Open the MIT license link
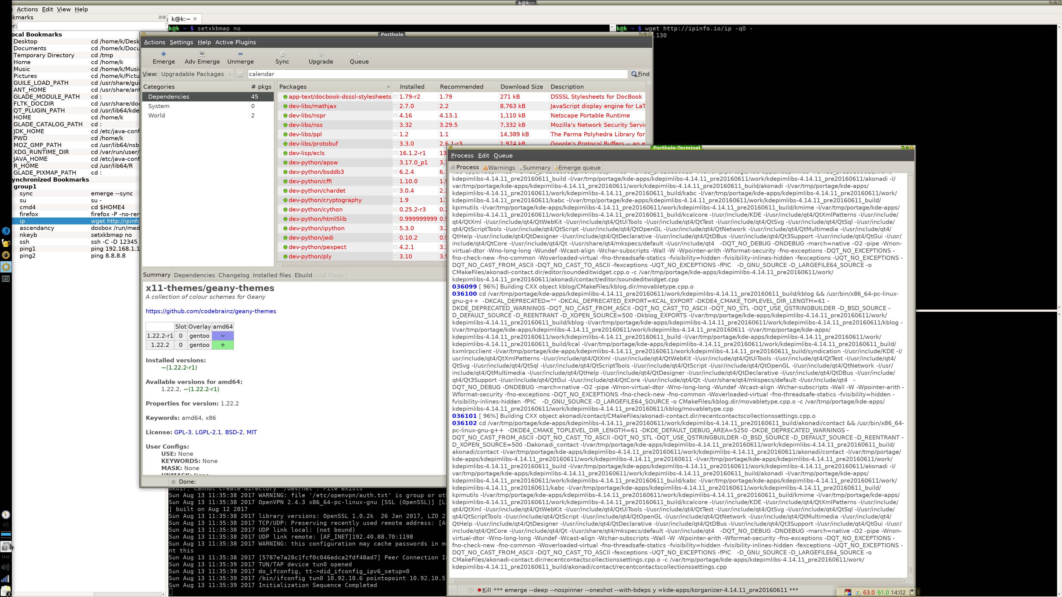The width and height of the screenshot is (1062, 597). pos(251,432)
